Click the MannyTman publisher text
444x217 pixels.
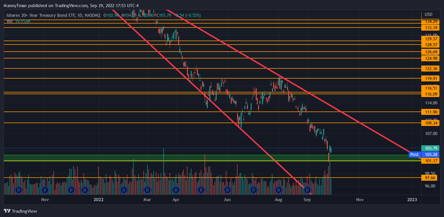click(15, 5)
